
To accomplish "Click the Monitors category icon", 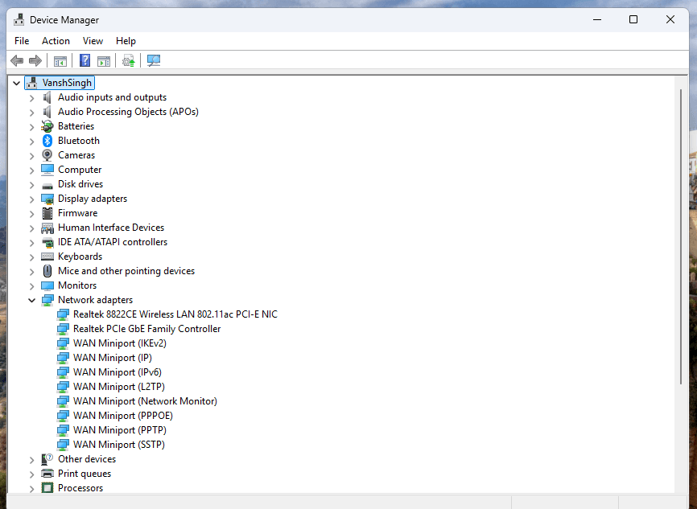I will [x=47, y=285].
